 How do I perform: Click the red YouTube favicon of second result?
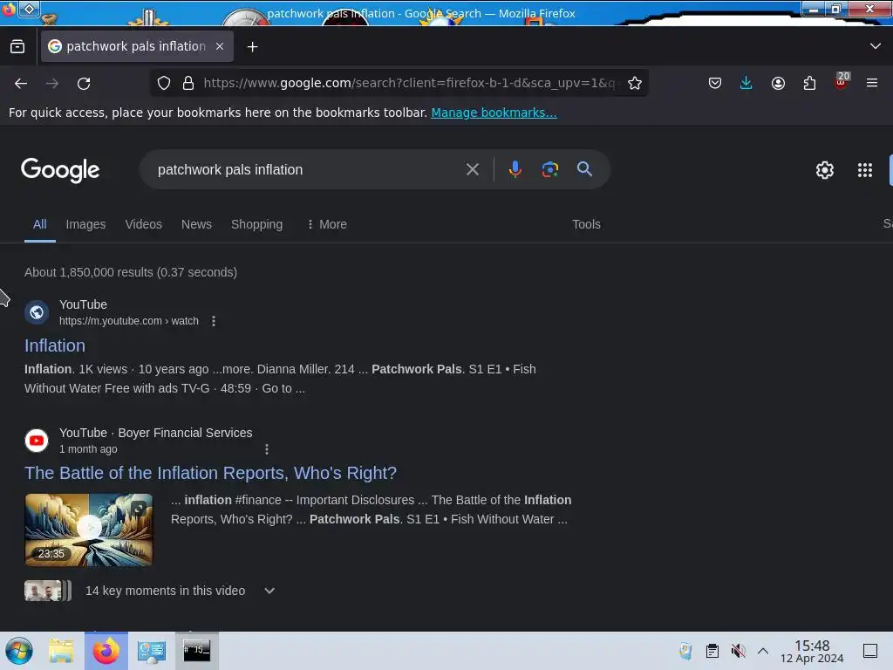point(37,441)
